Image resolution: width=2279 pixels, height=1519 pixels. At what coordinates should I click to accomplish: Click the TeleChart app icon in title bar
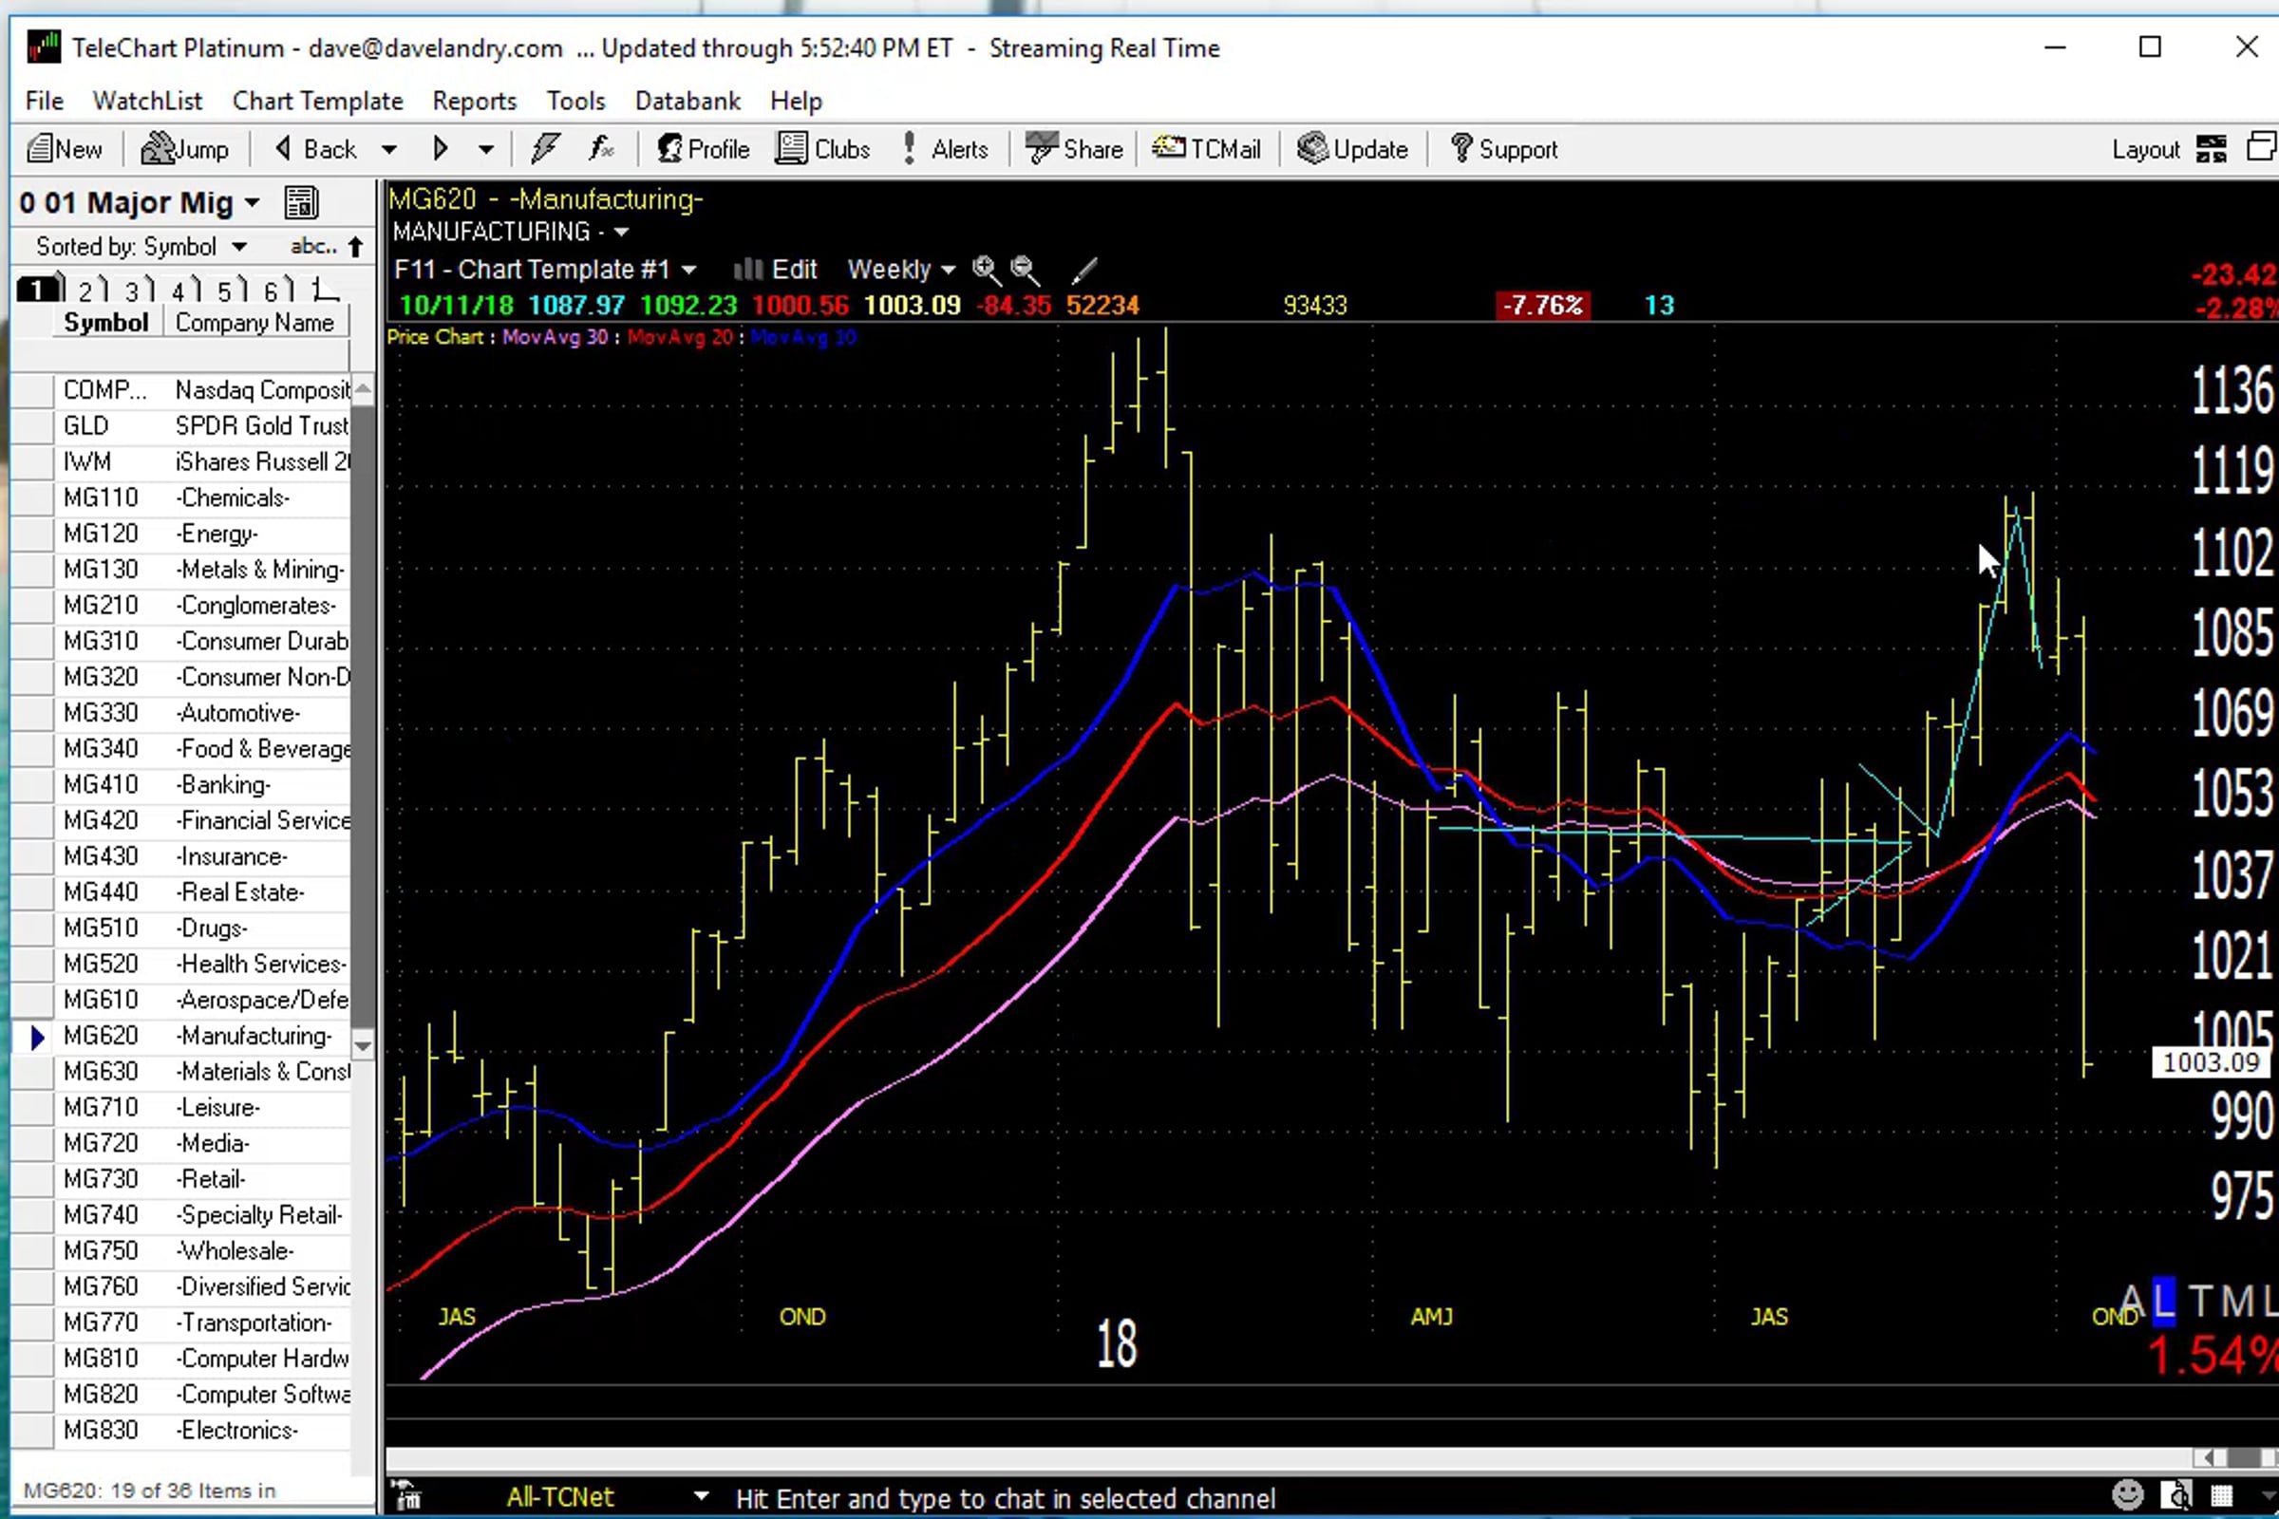point(44,47)
